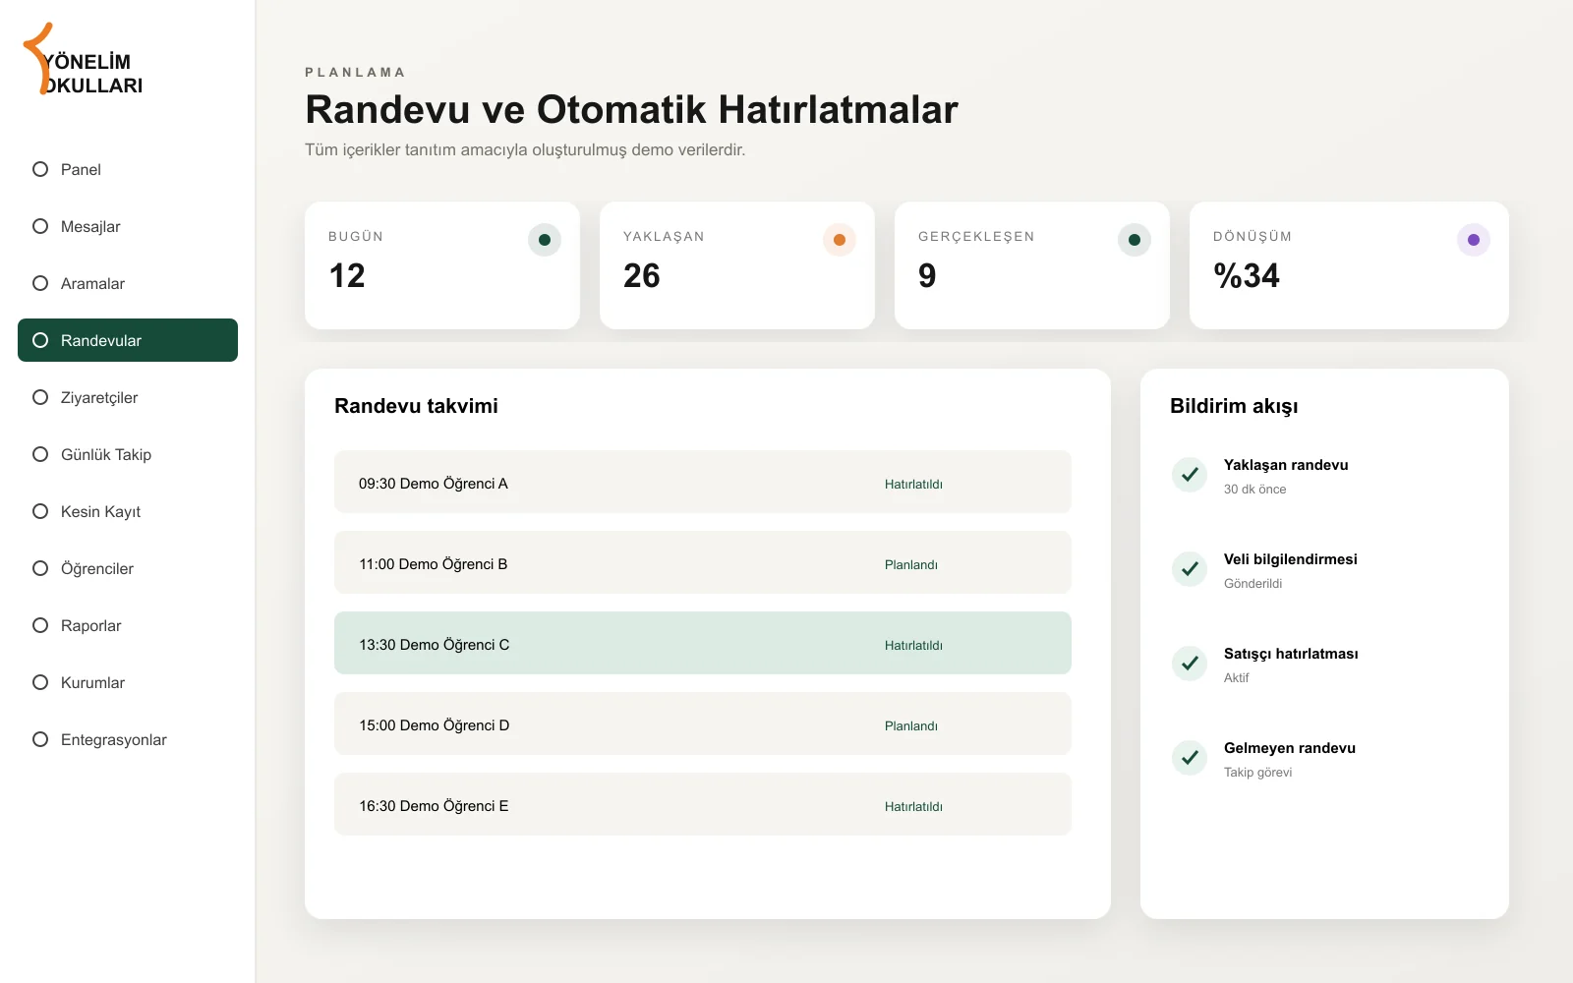Click Planlandı status on the 11:00 row
This screenshot has height=983, width=1573.
point(911,564)
